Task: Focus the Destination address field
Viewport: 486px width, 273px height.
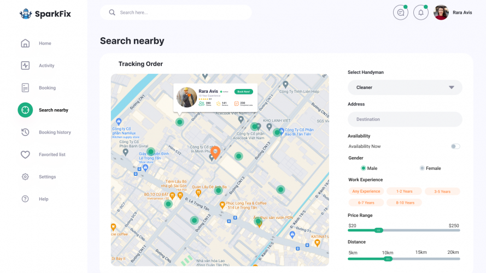Action: (405, 119)
